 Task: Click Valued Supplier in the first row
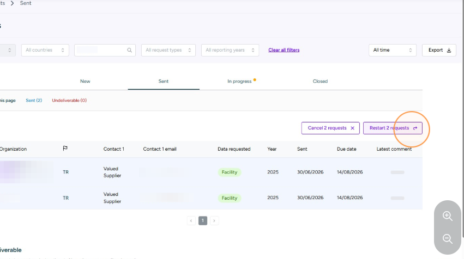point(112,172)
